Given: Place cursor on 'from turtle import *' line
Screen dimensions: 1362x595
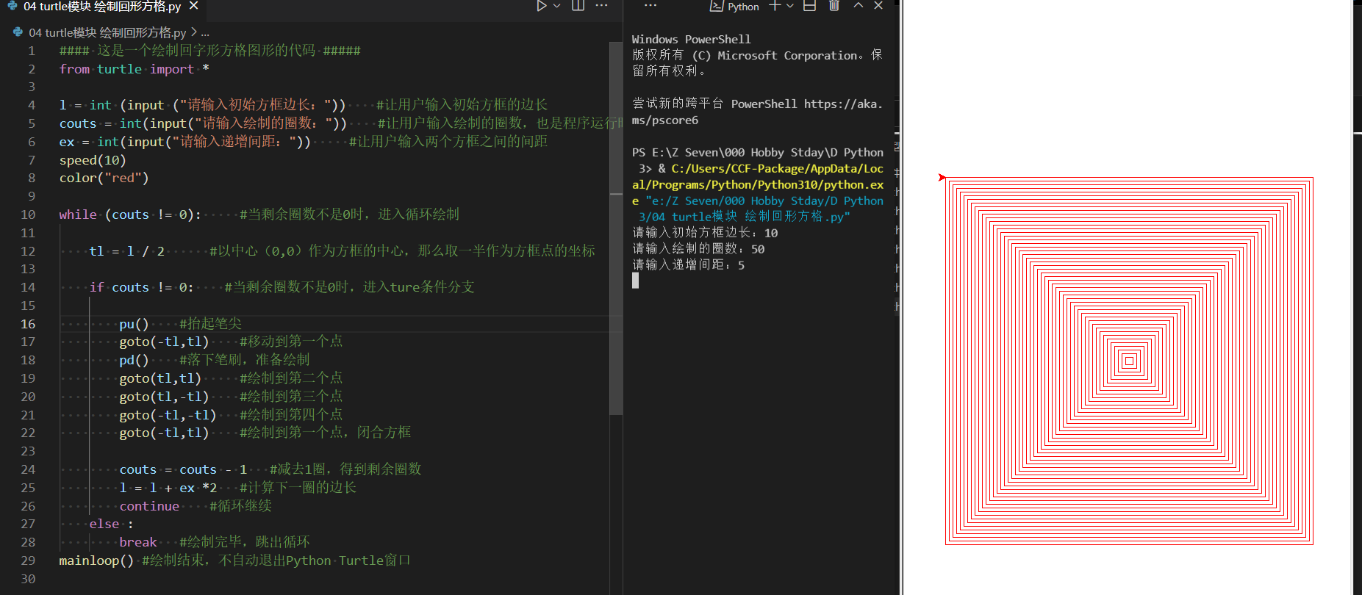Looking at the screenshot, I should tap(135, 69).
